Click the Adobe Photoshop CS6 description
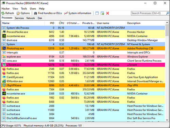 [140, 48]
